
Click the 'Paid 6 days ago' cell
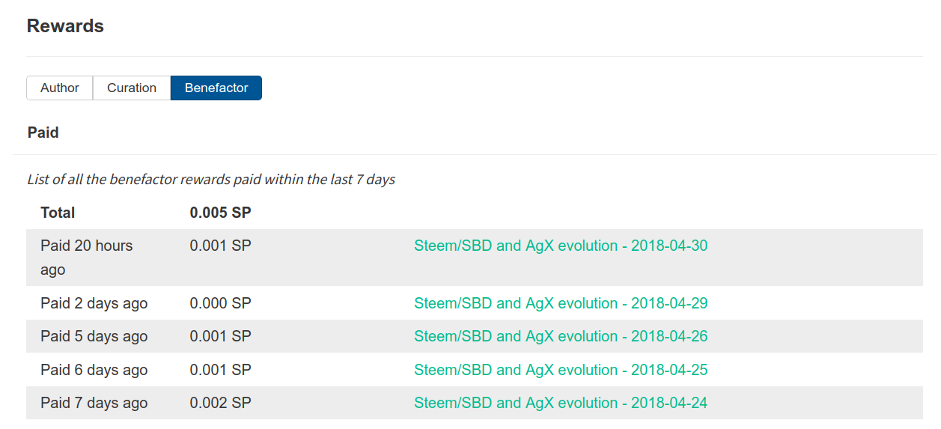coord(94,370)
